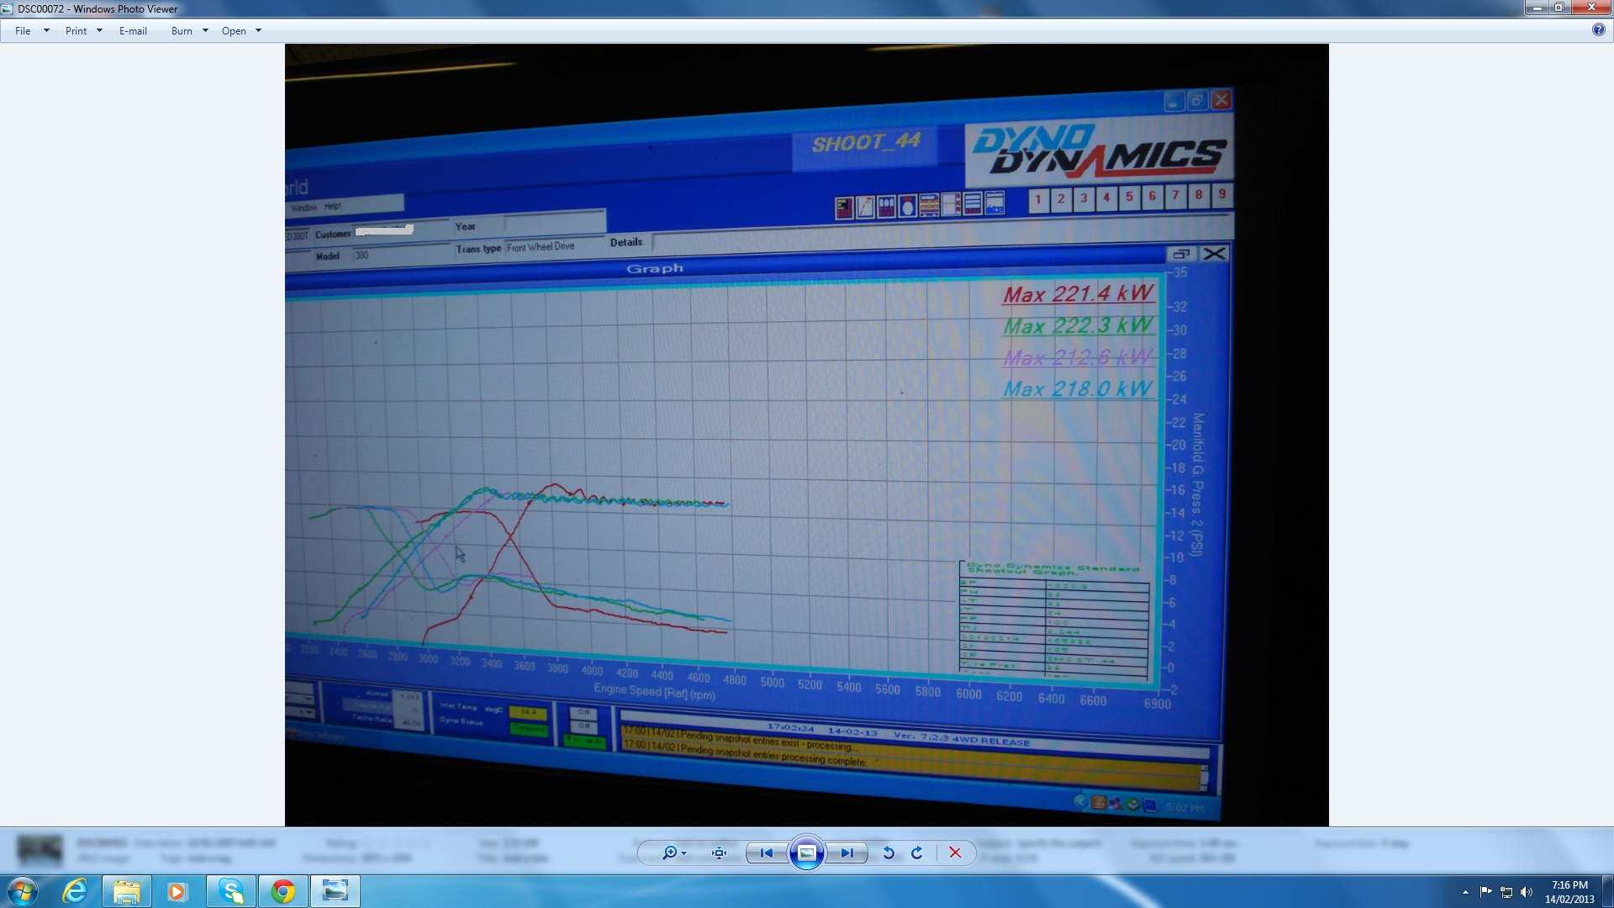Expand the Burn dropdown menu

205,31
